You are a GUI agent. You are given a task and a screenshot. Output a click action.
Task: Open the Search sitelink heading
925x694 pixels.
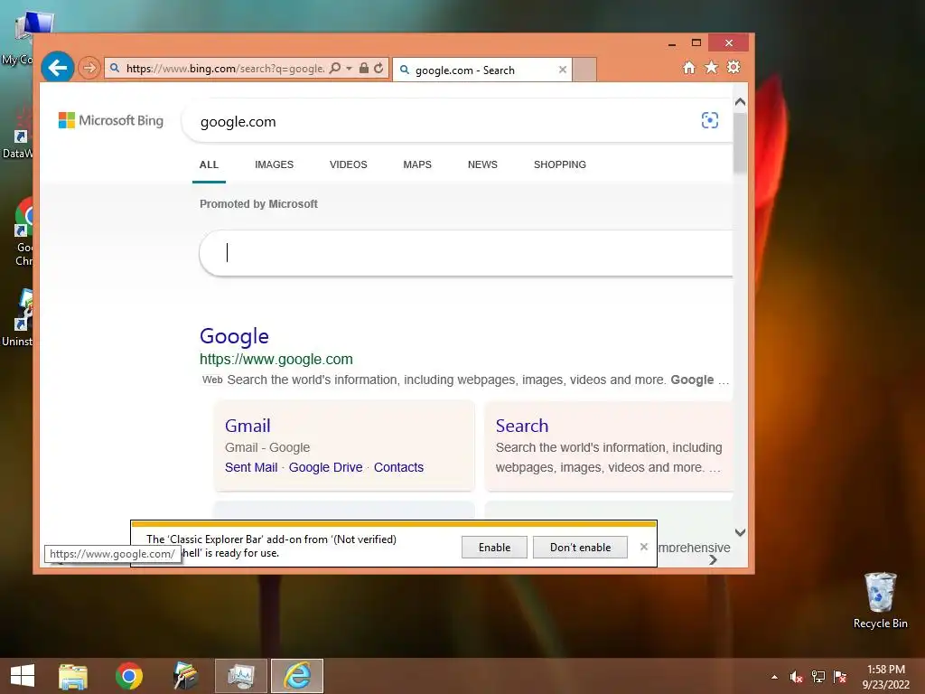pyautogui.click(x=522, y=426)
